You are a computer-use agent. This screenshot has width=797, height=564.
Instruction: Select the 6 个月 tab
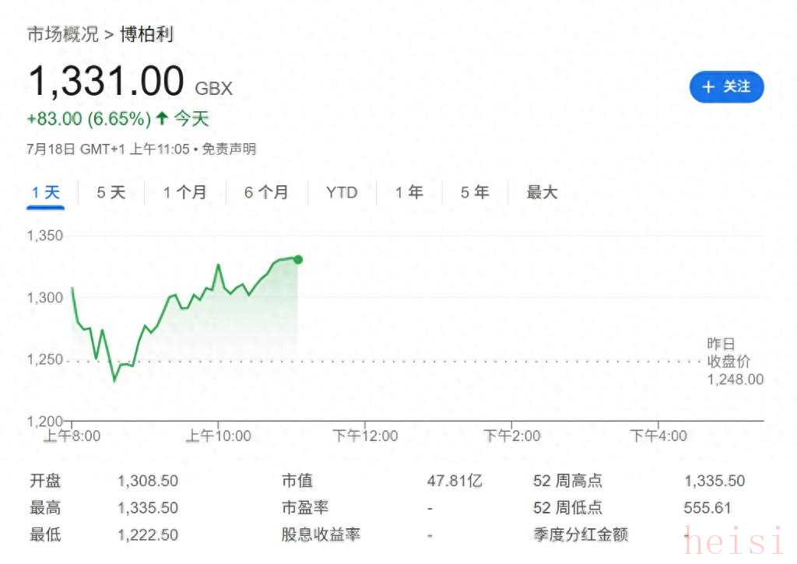pyautogui.click(x=266, y=193)
